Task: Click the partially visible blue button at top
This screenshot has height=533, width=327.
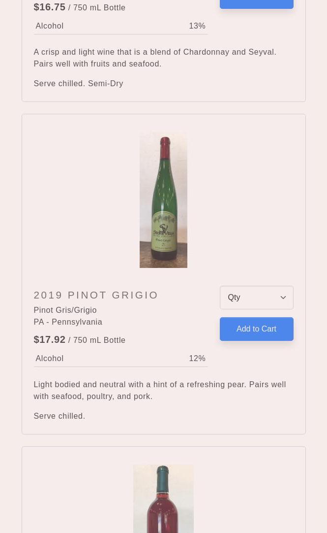Action: click(256, 4)
